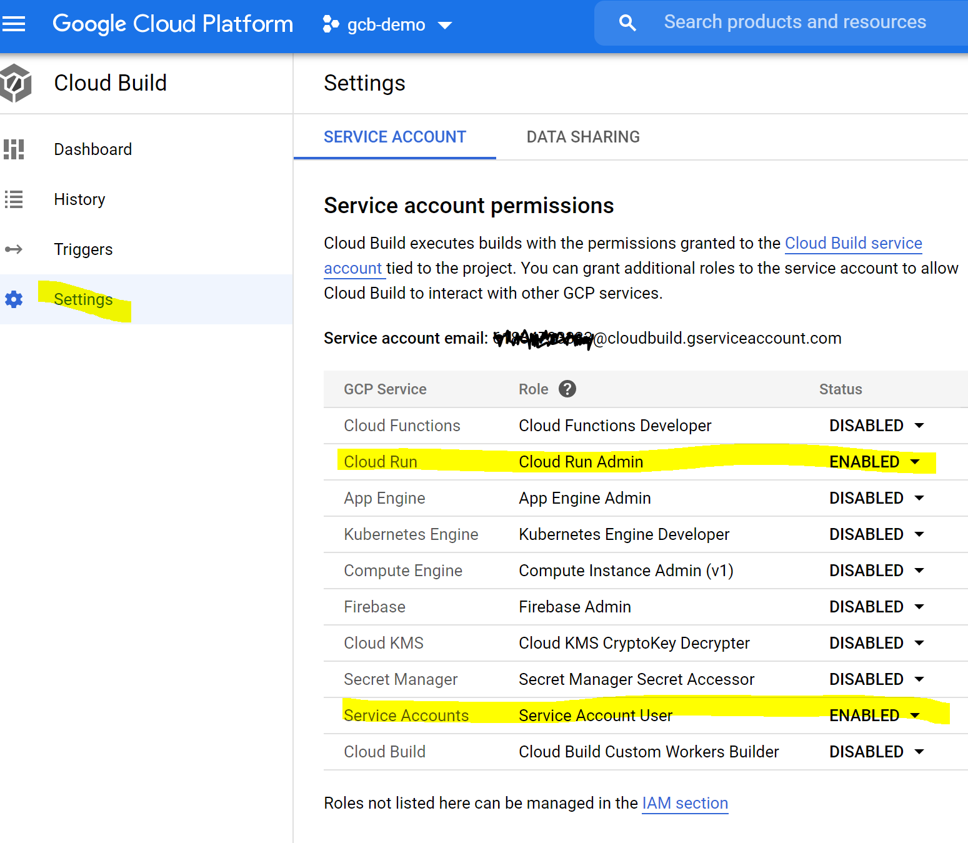Open Cloud Run ENABLED status dropdown
The image size is (968, 843).
[x=875, y=462]
